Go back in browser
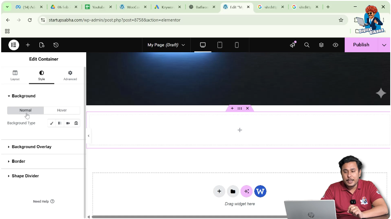391x219 pixels. point(8,20)
